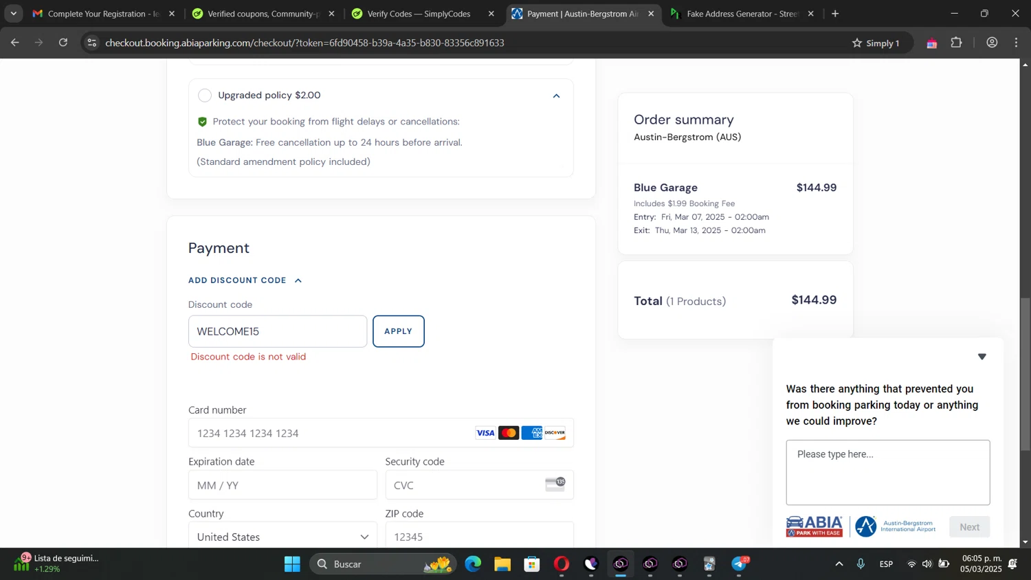Collapse the Upgraded policy details chevron
This screenshot has height=580, width=1031.
pos(557,96)
